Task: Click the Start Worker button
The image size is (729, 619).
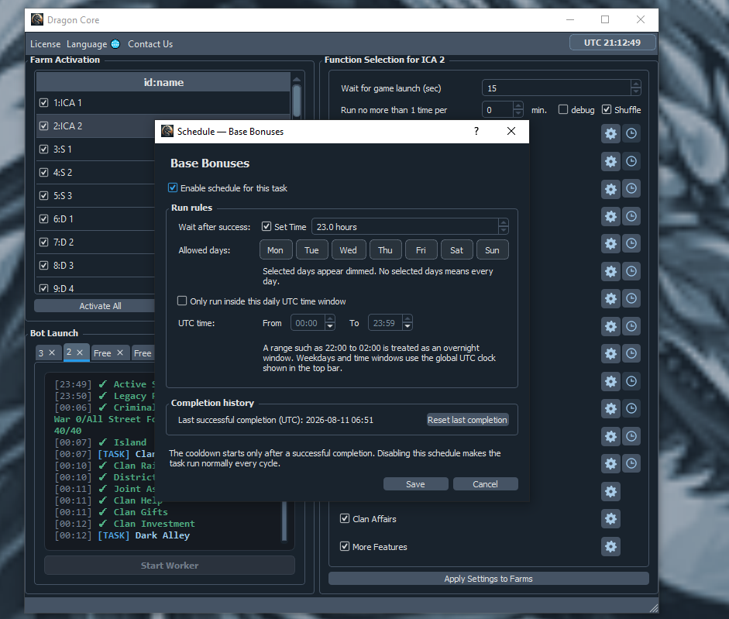Action: click(170, 565)
